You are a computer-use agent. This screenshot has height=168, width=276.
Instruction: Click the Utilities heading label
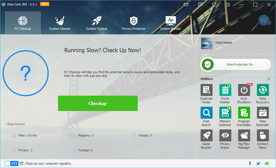tap(207, 79)
